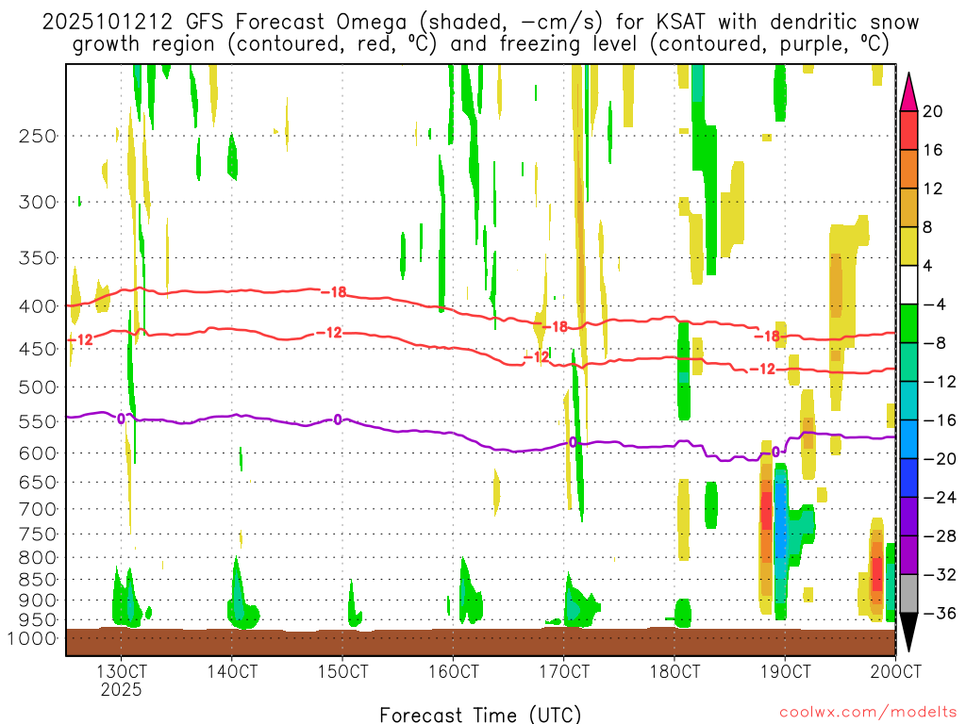
Task: Click the 180CT time axis label
Action: pyautogui.click(x=675, y=671)
